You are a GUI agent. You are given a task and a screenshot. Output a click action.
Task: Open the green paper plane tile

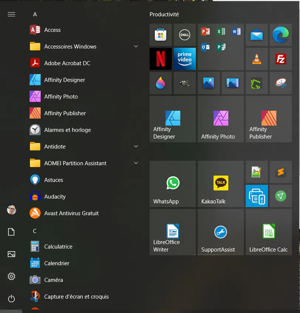(x=281, y=196)
